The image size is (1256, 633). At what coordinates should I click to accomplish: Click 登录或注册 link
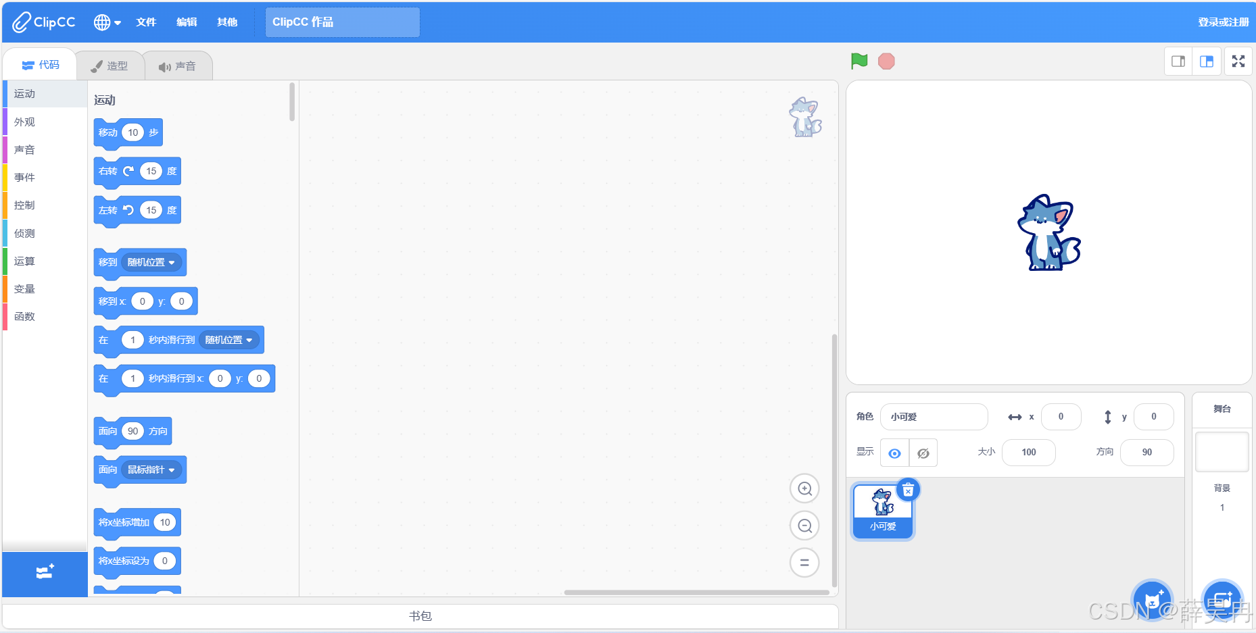pyautogui.click(x=1223, y=22)
